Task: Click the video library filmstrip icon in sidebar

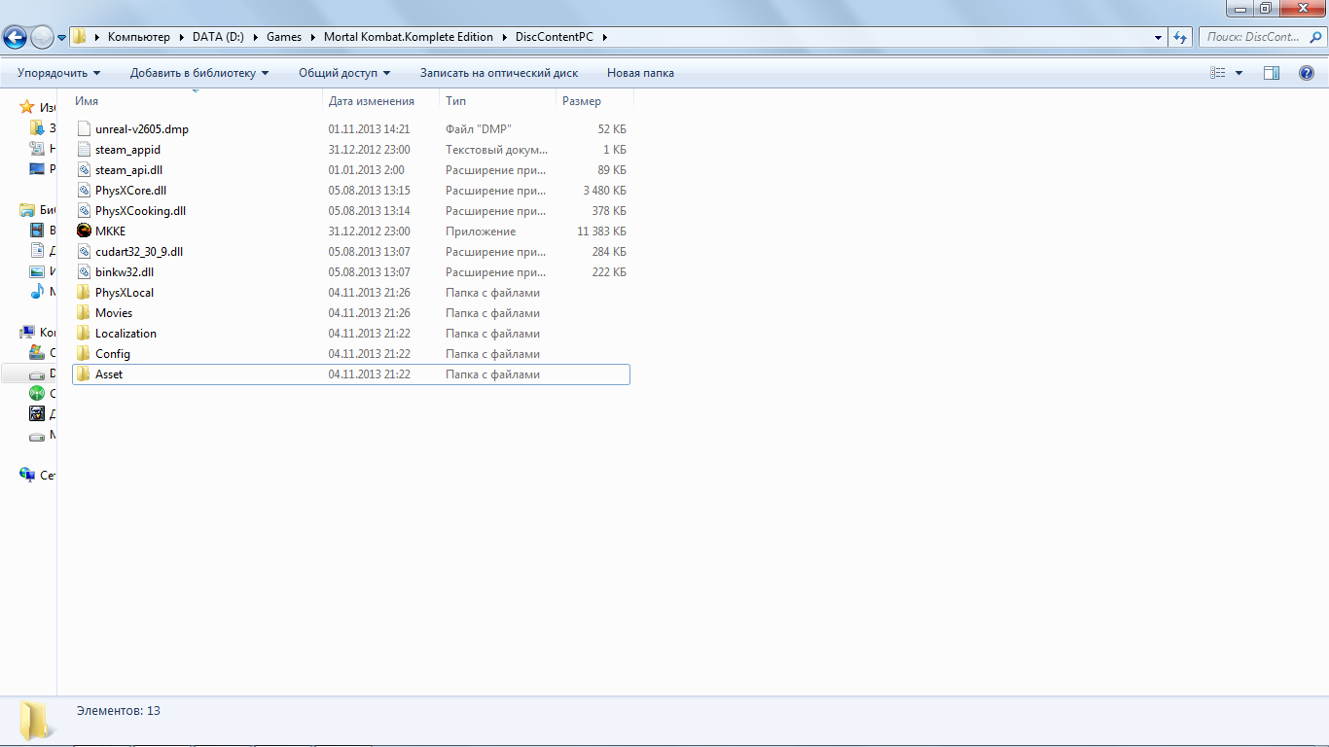Action: 37,231
